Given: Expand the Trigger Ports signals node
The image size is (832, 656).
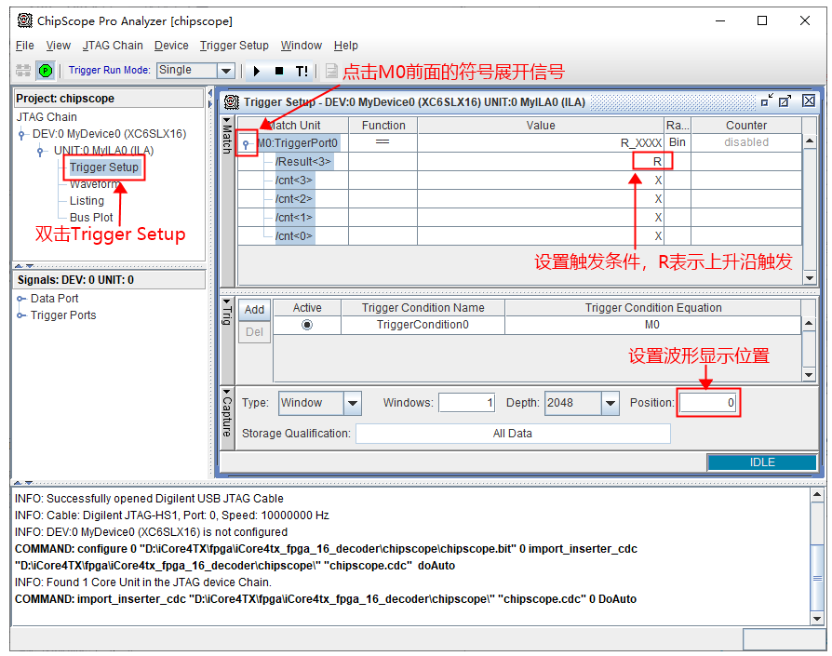Looking at the screenshot, I should pos(22,315).
